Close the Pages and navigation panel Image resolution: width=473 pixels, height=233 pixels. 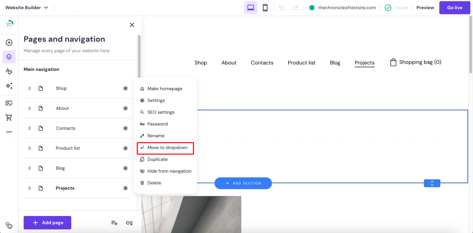point(132,25)
